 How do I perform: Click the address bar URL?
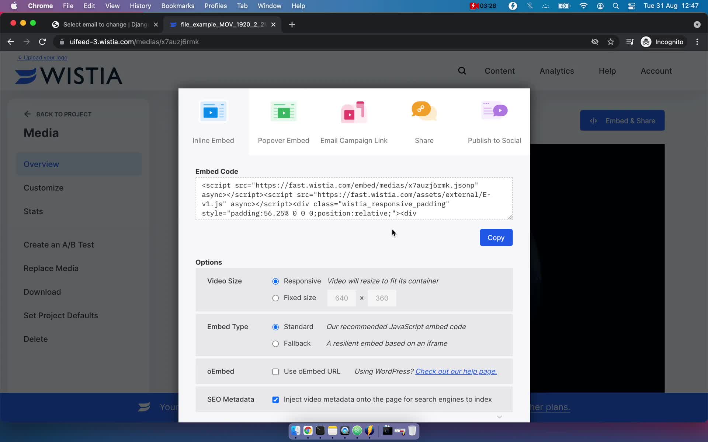click(x=134, y=42)
